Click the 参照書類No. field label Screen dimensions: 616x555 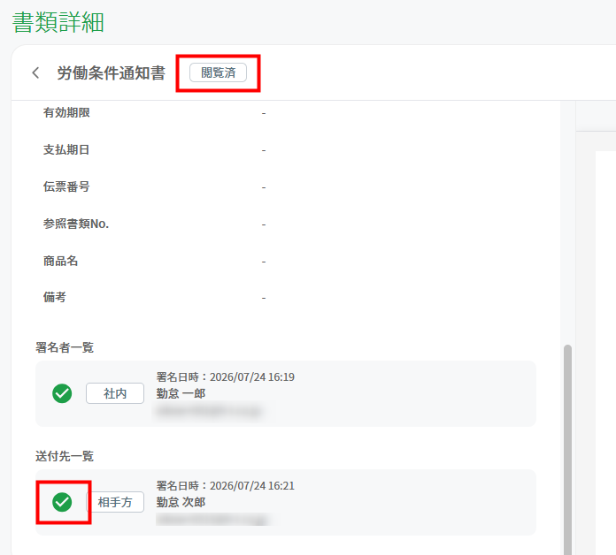(76, 224)
